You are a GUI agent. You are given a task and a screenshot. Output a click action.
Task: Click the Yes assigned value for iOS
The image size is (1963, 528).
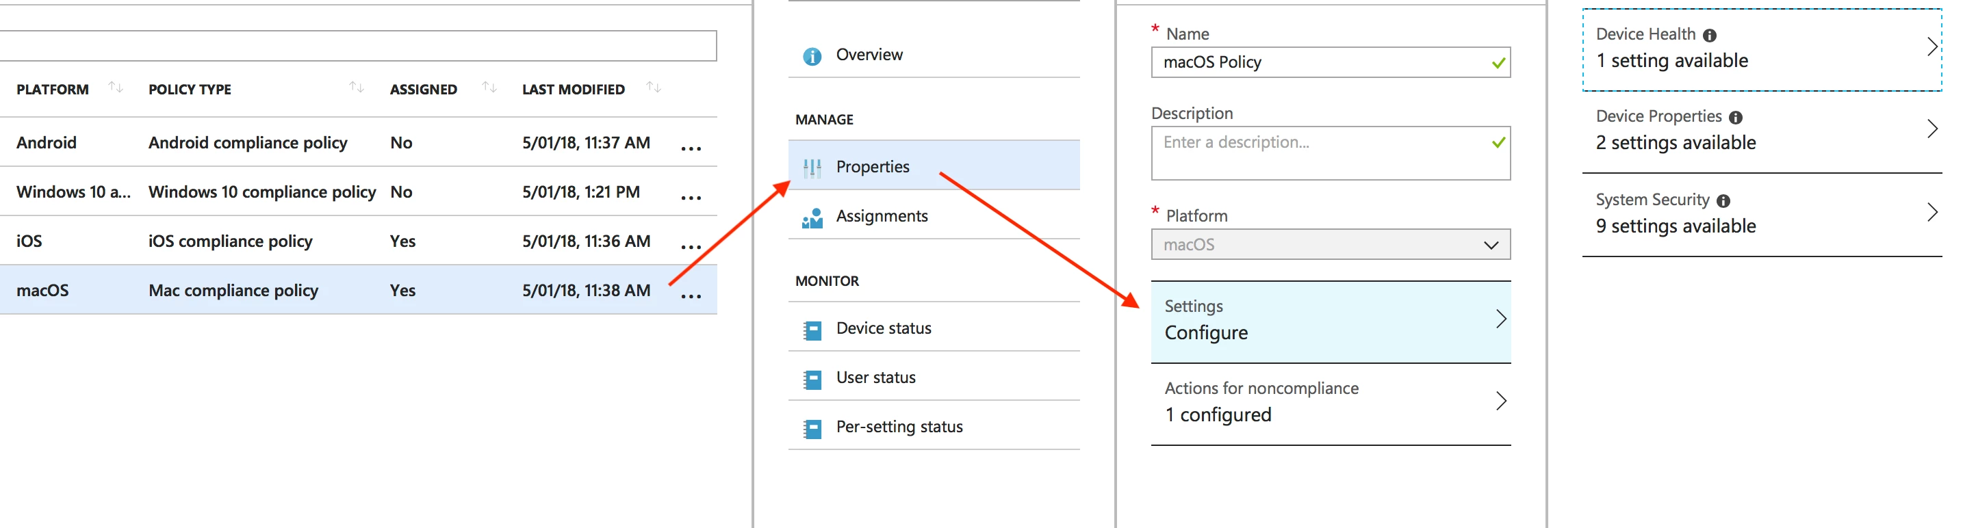coord(402,241)
